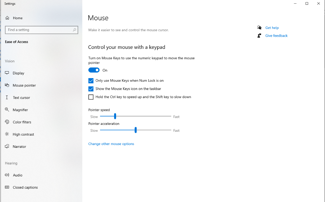Viewport: 325px width, 202px height.
Task: Enable Hold Ctrl to speed up checkbox
Action: (91, 97)
